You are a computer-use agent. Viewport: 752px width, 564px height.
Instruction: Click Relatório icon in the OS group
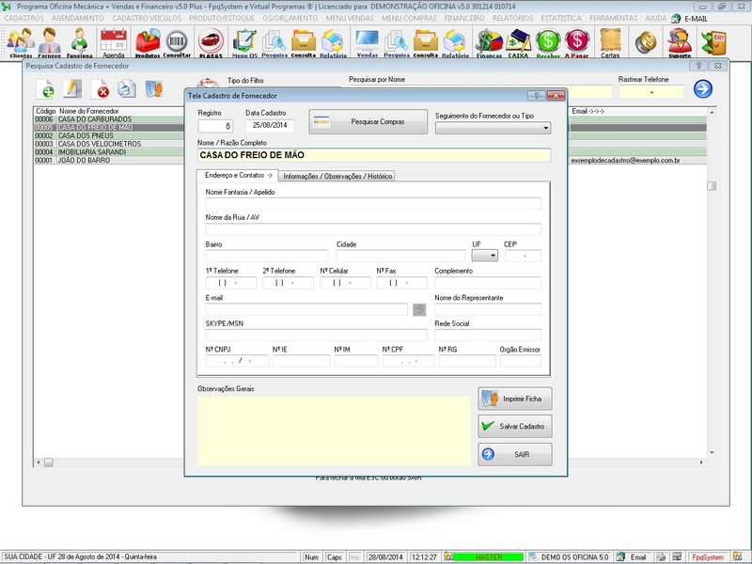333,42
